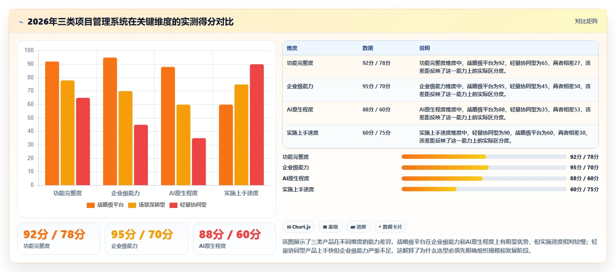This screenshot has height=272, width=616.
Task: Click the 维度 table column header
Action: [x=292, y=48]
